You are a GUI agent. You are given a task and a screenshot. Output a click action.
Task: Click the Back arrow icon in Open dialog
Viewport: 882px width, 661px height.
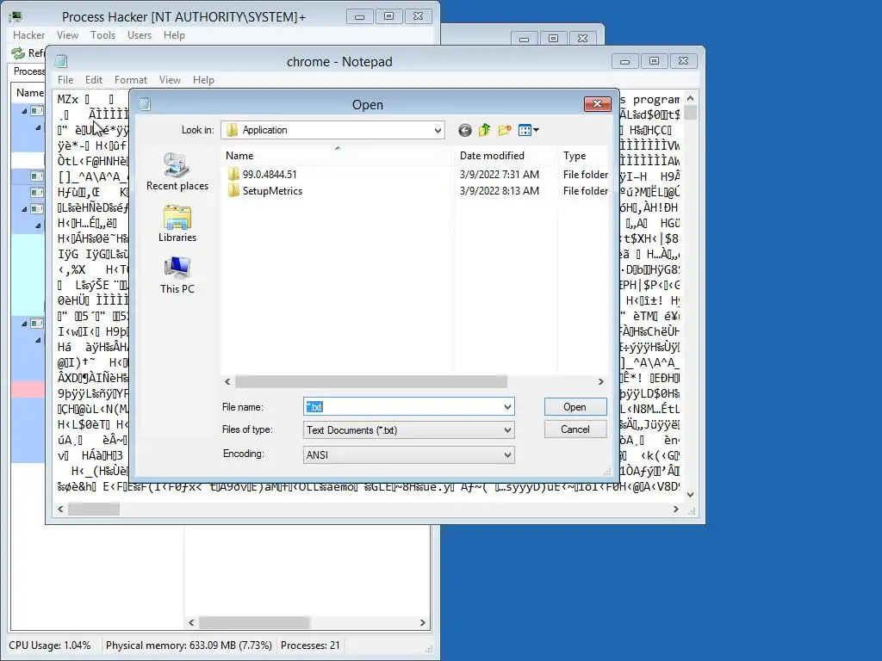[464, 131]
